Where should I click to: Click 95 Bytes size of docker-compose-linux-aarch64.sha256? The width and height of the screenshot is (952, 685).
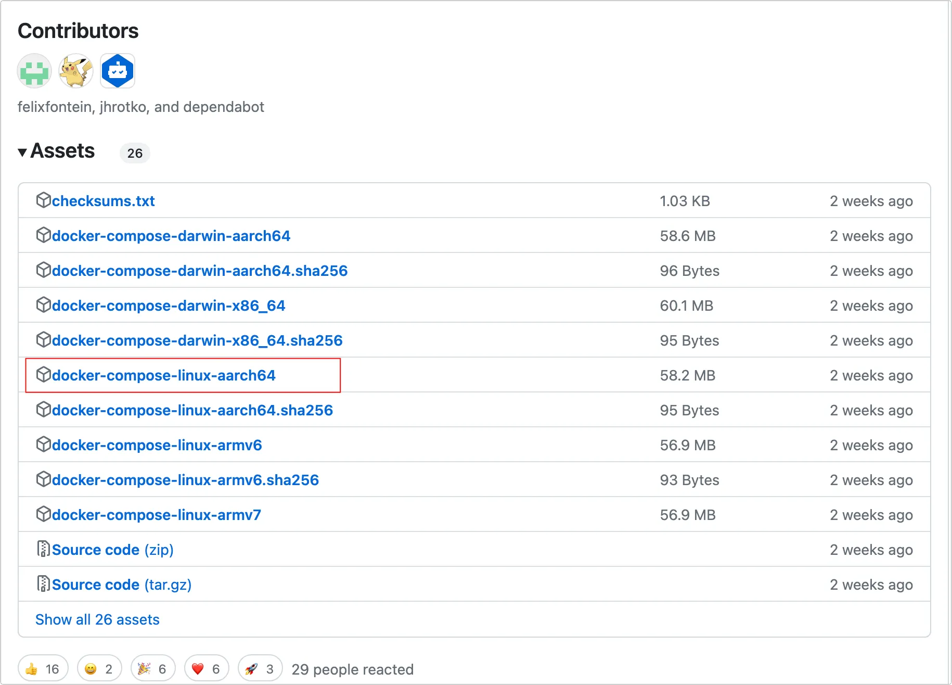click(690, 410)
